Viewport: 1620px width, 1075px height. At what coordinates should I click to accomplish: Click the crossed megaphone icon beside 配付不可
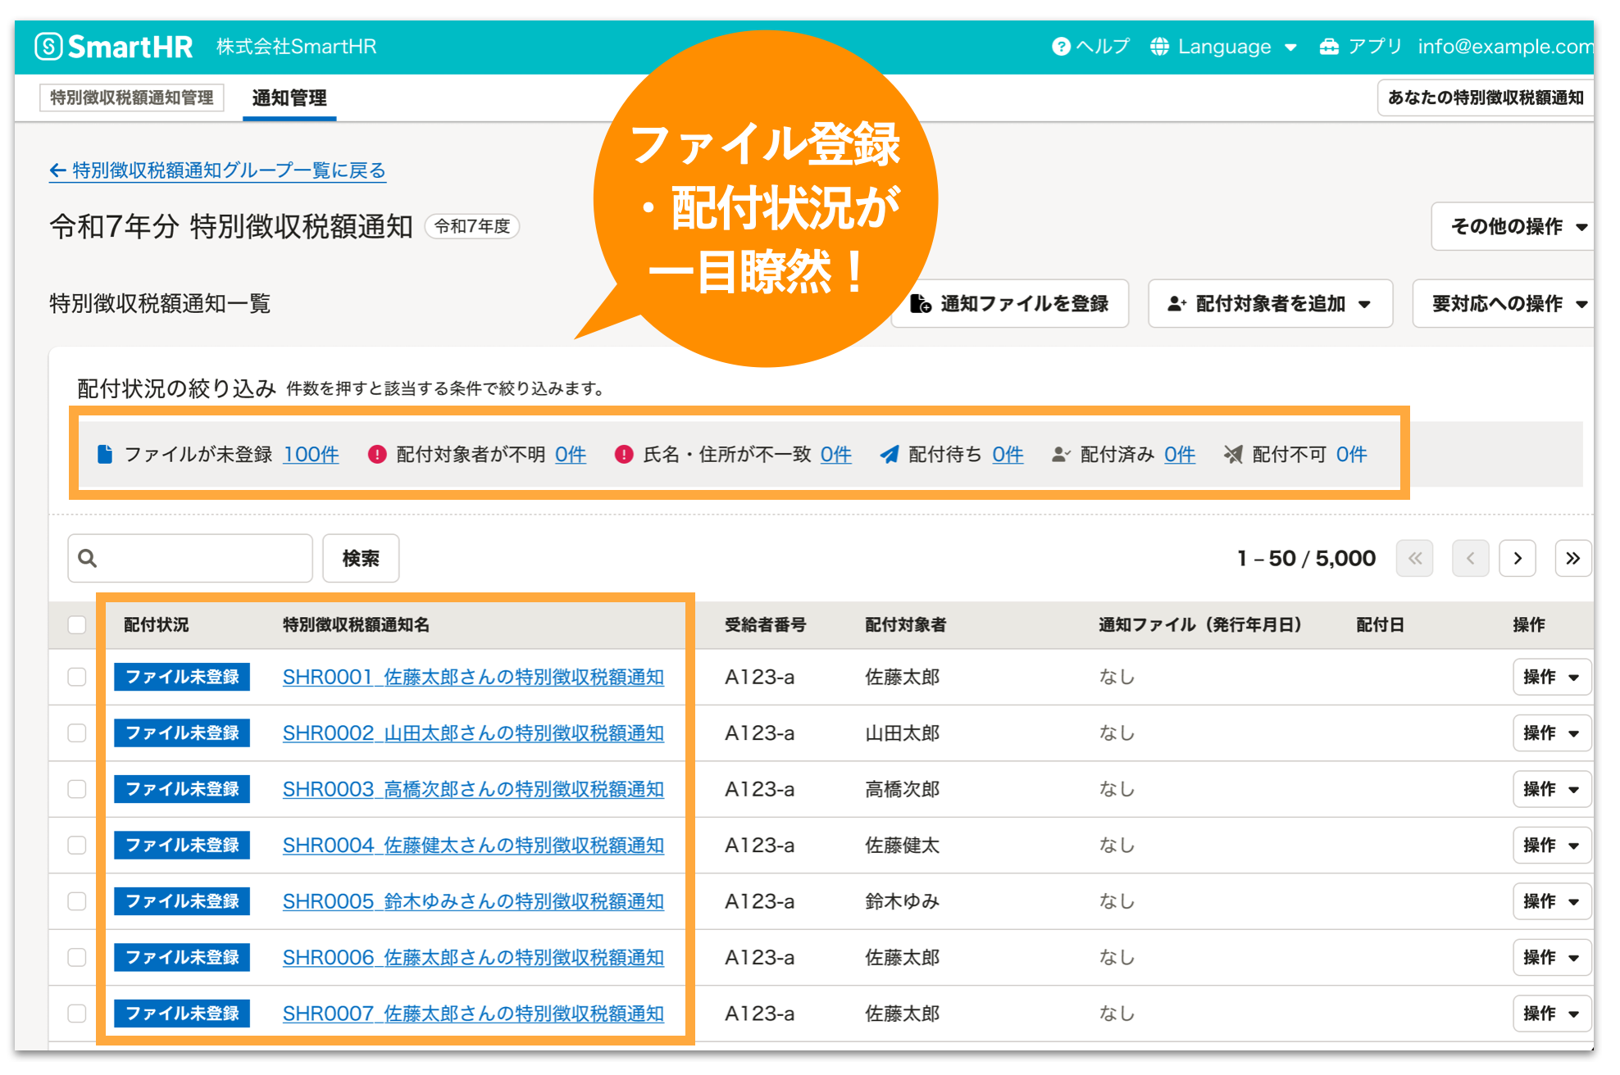point(1233,454)
